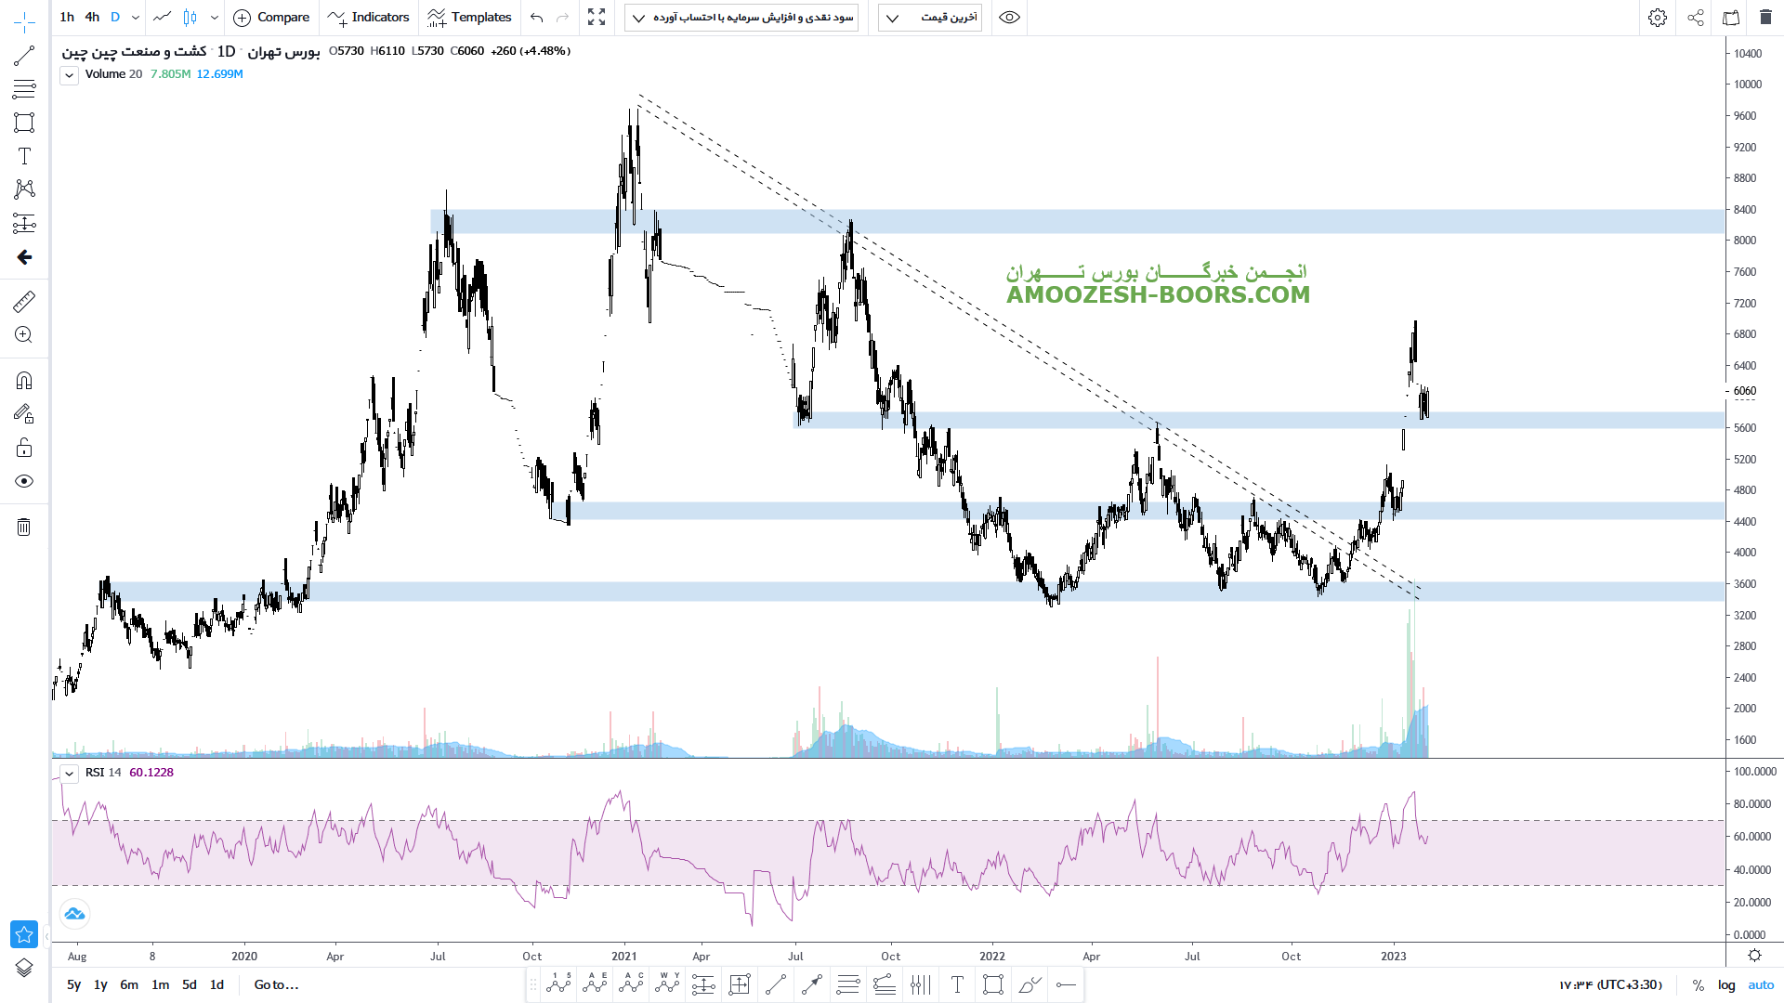Select the Text tool in left sidebar

(24, 156)
